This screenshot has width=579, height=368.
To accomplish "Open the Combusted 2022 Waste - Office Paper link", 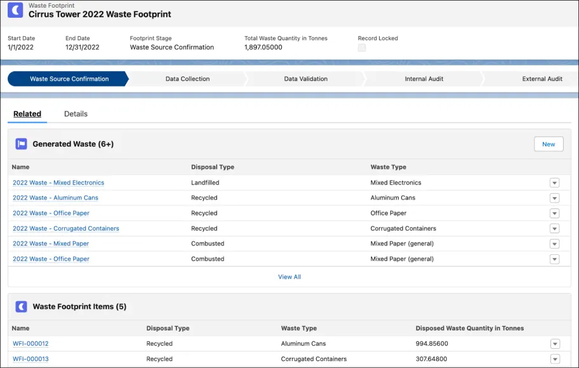I will tap(51, 259).
